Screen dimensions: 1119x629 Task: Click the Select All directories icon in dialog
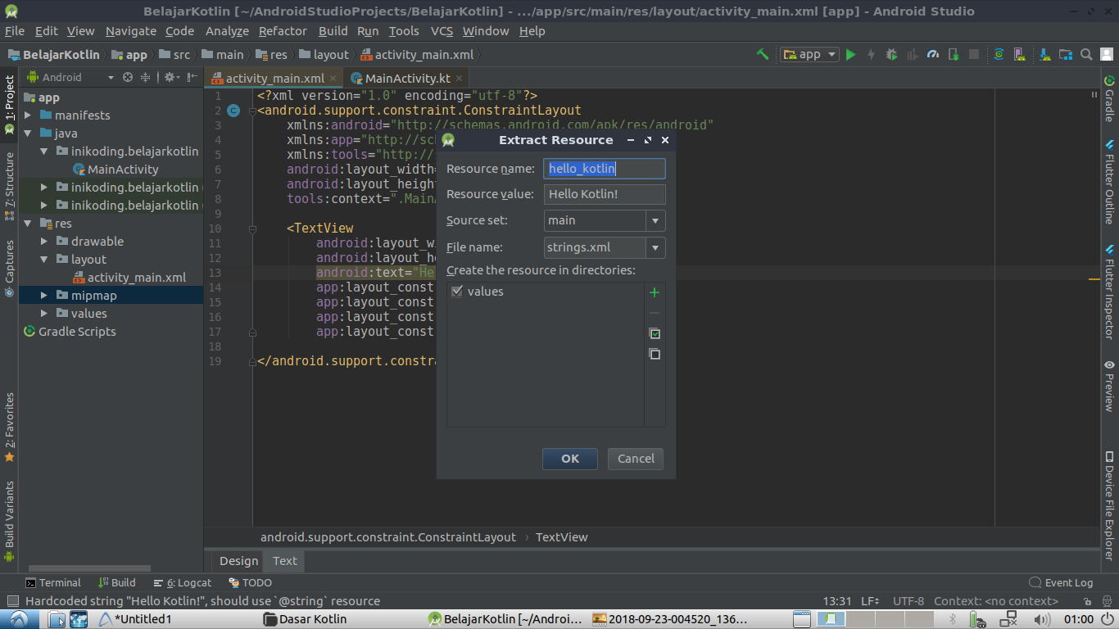tap(655, 333)
